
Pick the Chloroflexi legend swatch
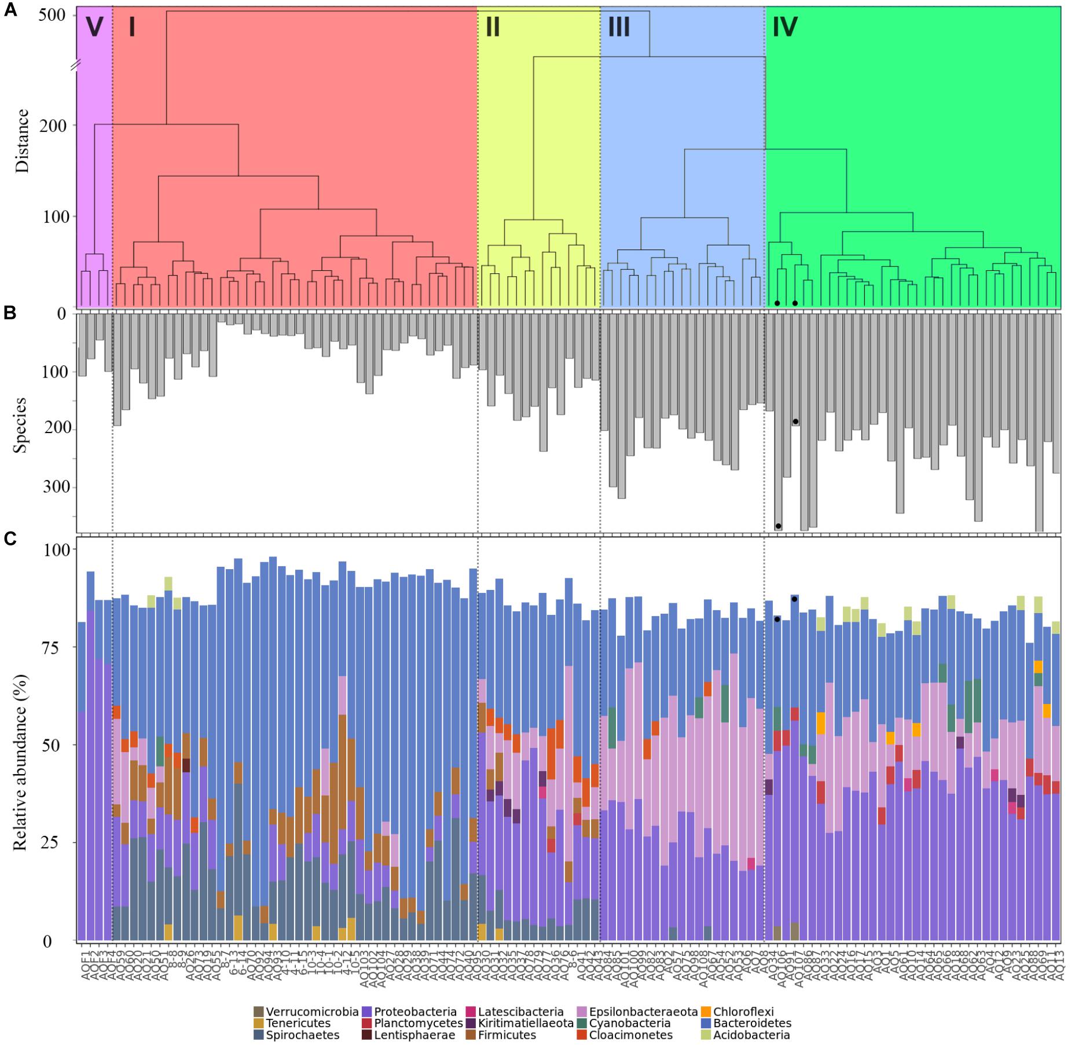[706, 1012]
